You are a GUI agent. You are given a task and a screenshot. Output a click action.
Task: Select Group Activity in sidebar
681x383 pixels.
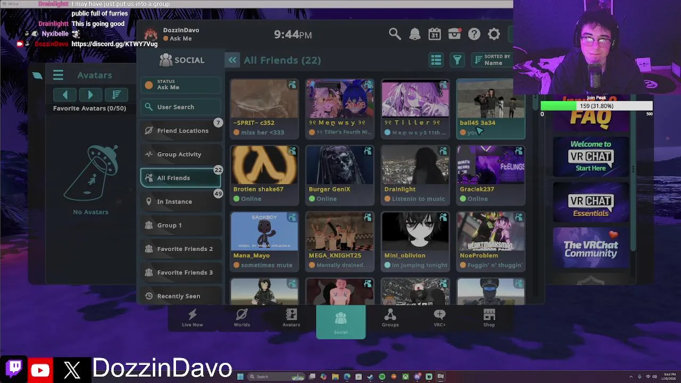pyautogui.click(x=181, y=154)
